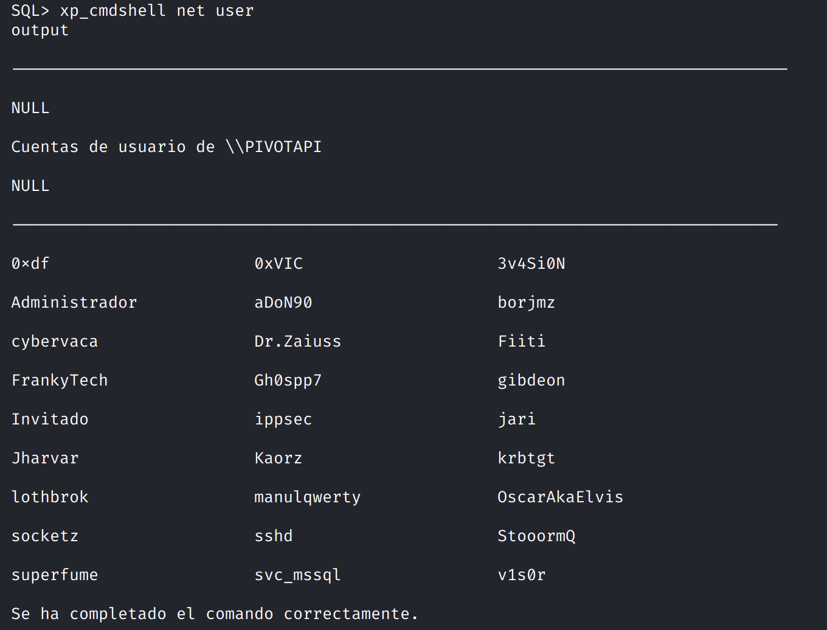
Task: Click the 'Se ha completado el comando correctamente.' message
Action: point(215,614)
